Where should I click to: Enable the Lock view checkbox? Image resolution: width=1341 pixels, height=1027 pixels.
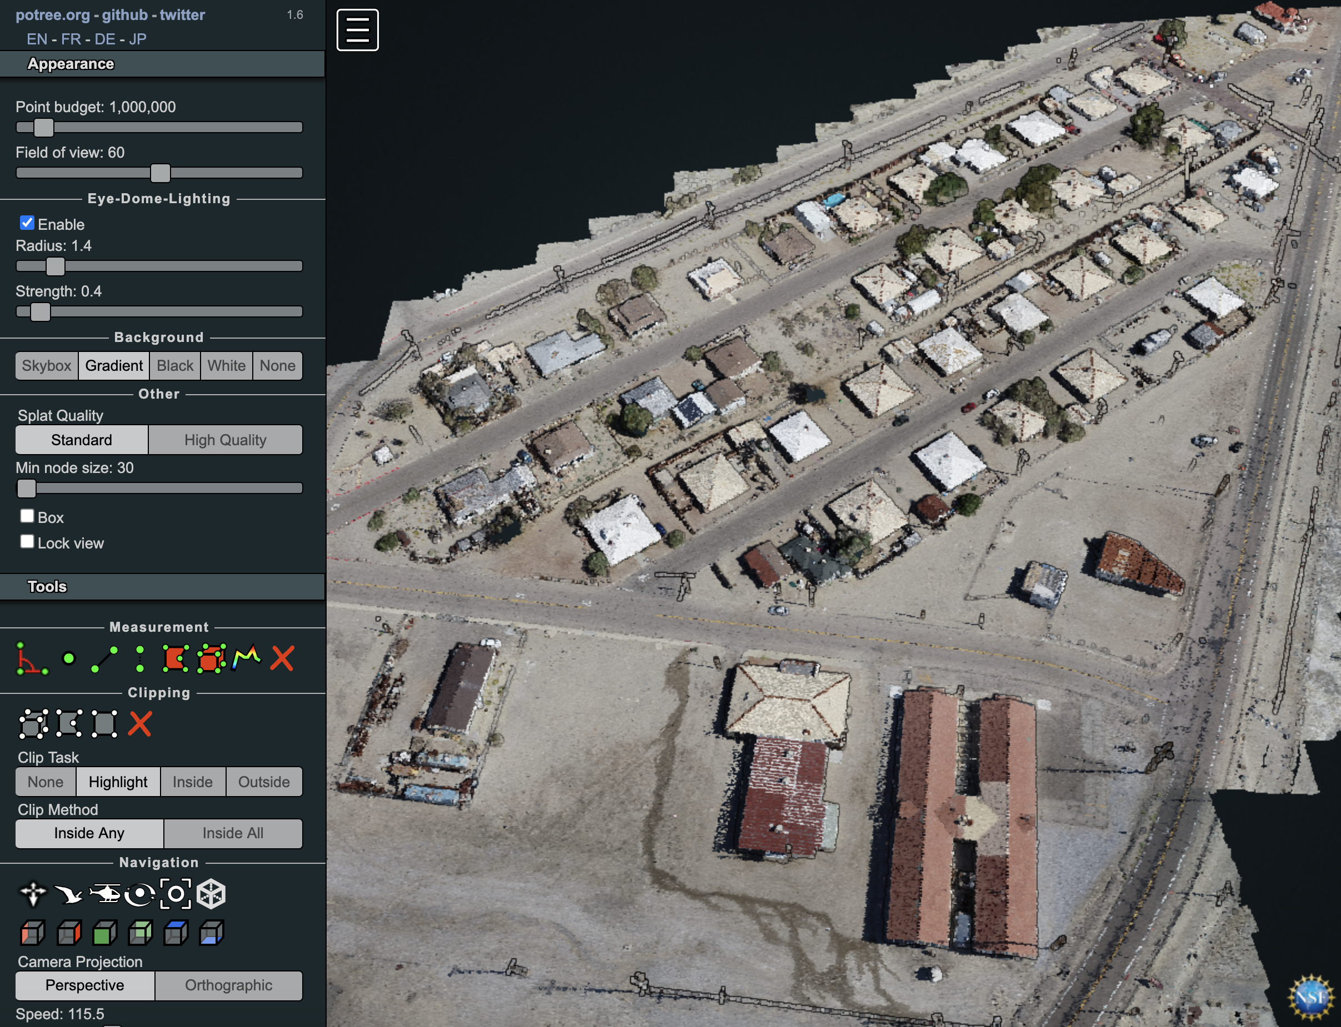[x=27, y=542]
